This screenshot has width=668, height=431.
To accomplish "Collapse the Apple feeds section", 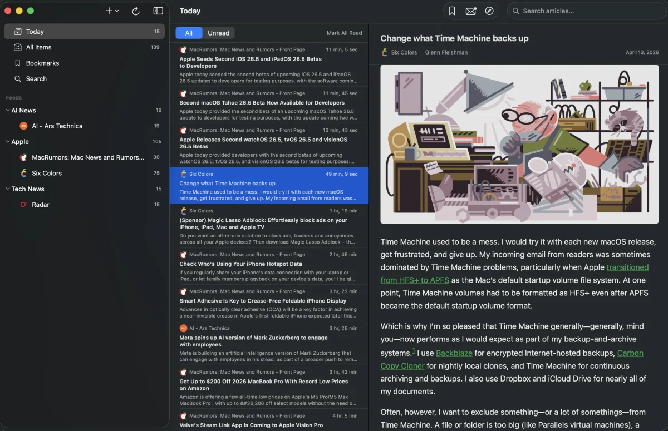I will point(7,142).
